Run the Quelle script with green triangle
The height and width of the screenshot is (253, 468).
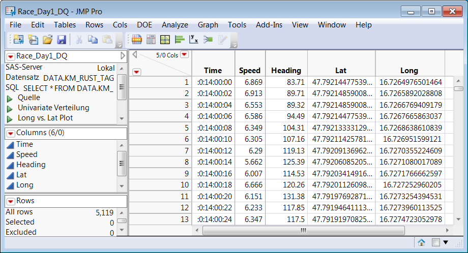point(10,98)
